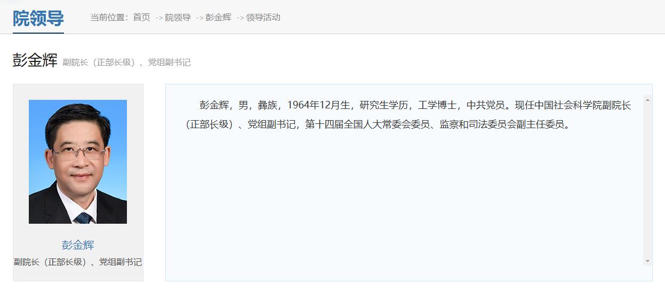
Task: Click the scroll down arrow in biography panel
Action: pos(647,261)
